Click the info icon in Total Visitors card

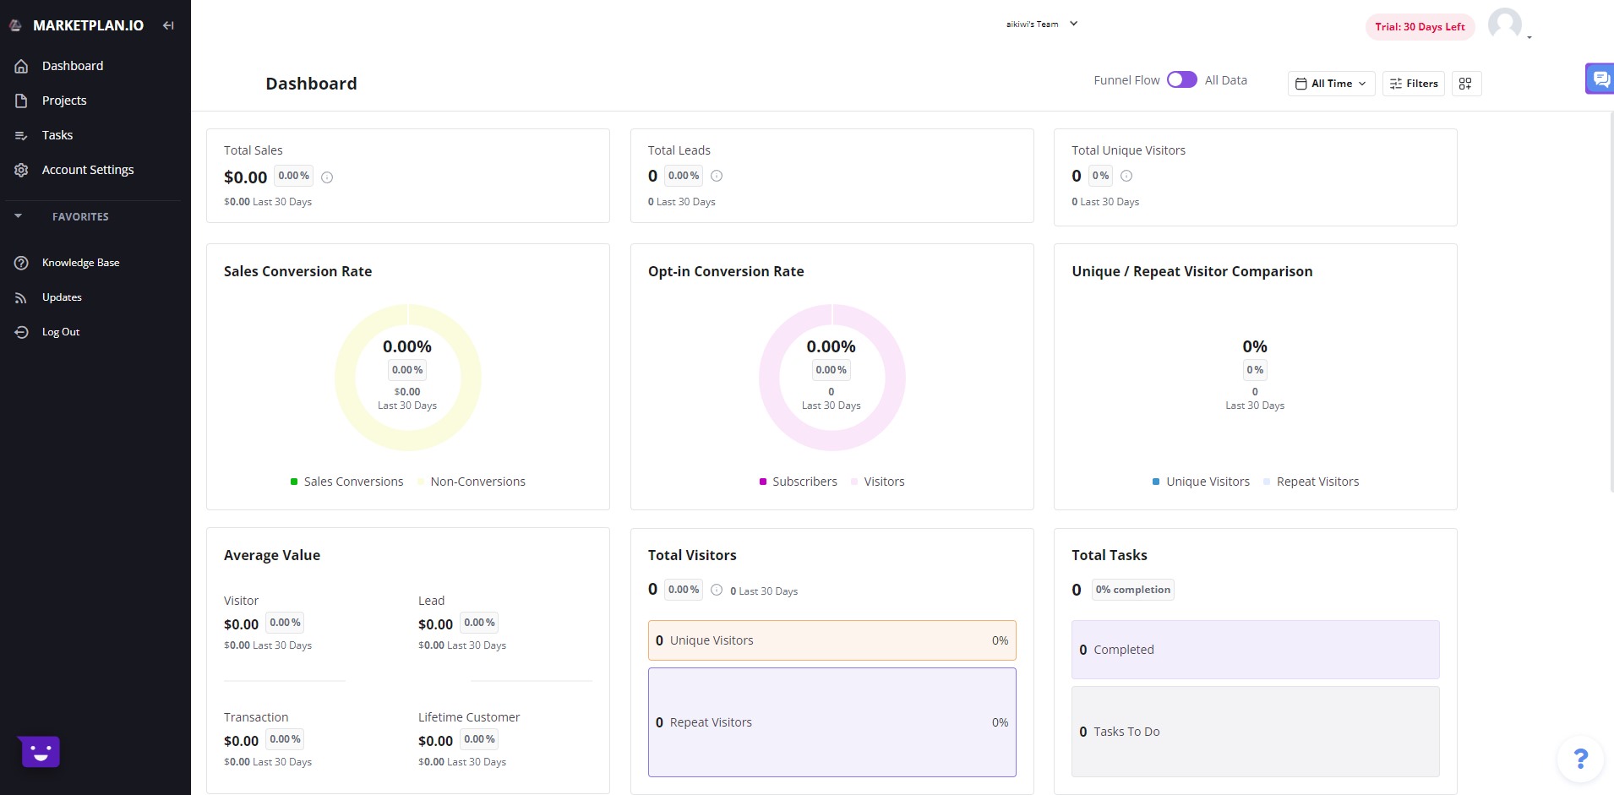tap(717, 590)
